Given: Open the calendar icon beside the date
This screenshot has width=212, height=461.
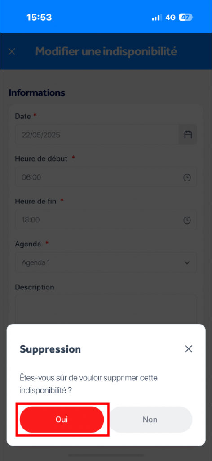Looking at the screenshot, I should (188, 135).
